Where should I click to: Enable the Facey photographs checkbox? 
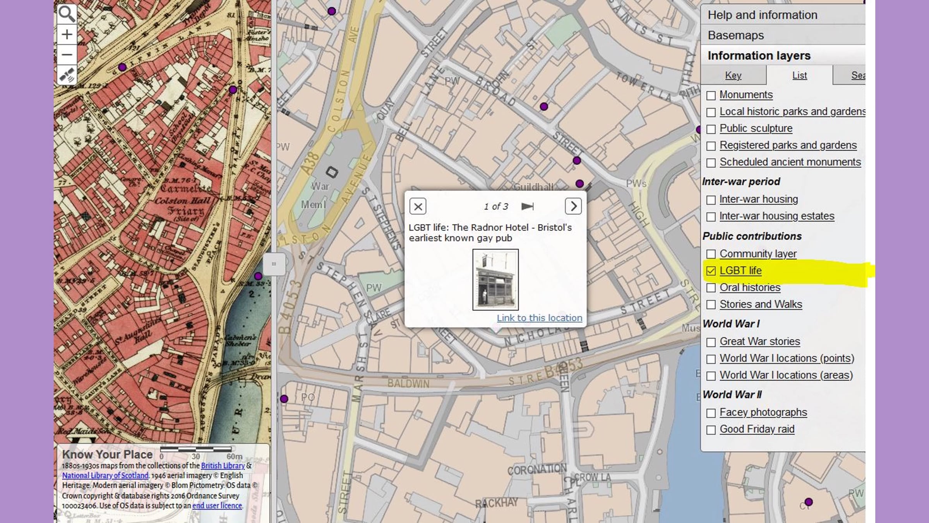point(711,413)
